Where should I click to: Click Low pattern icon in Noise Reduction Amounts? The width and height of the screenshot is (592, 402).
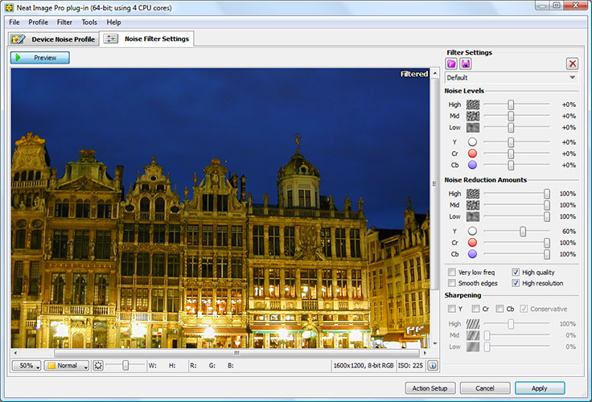coord(473,216)
